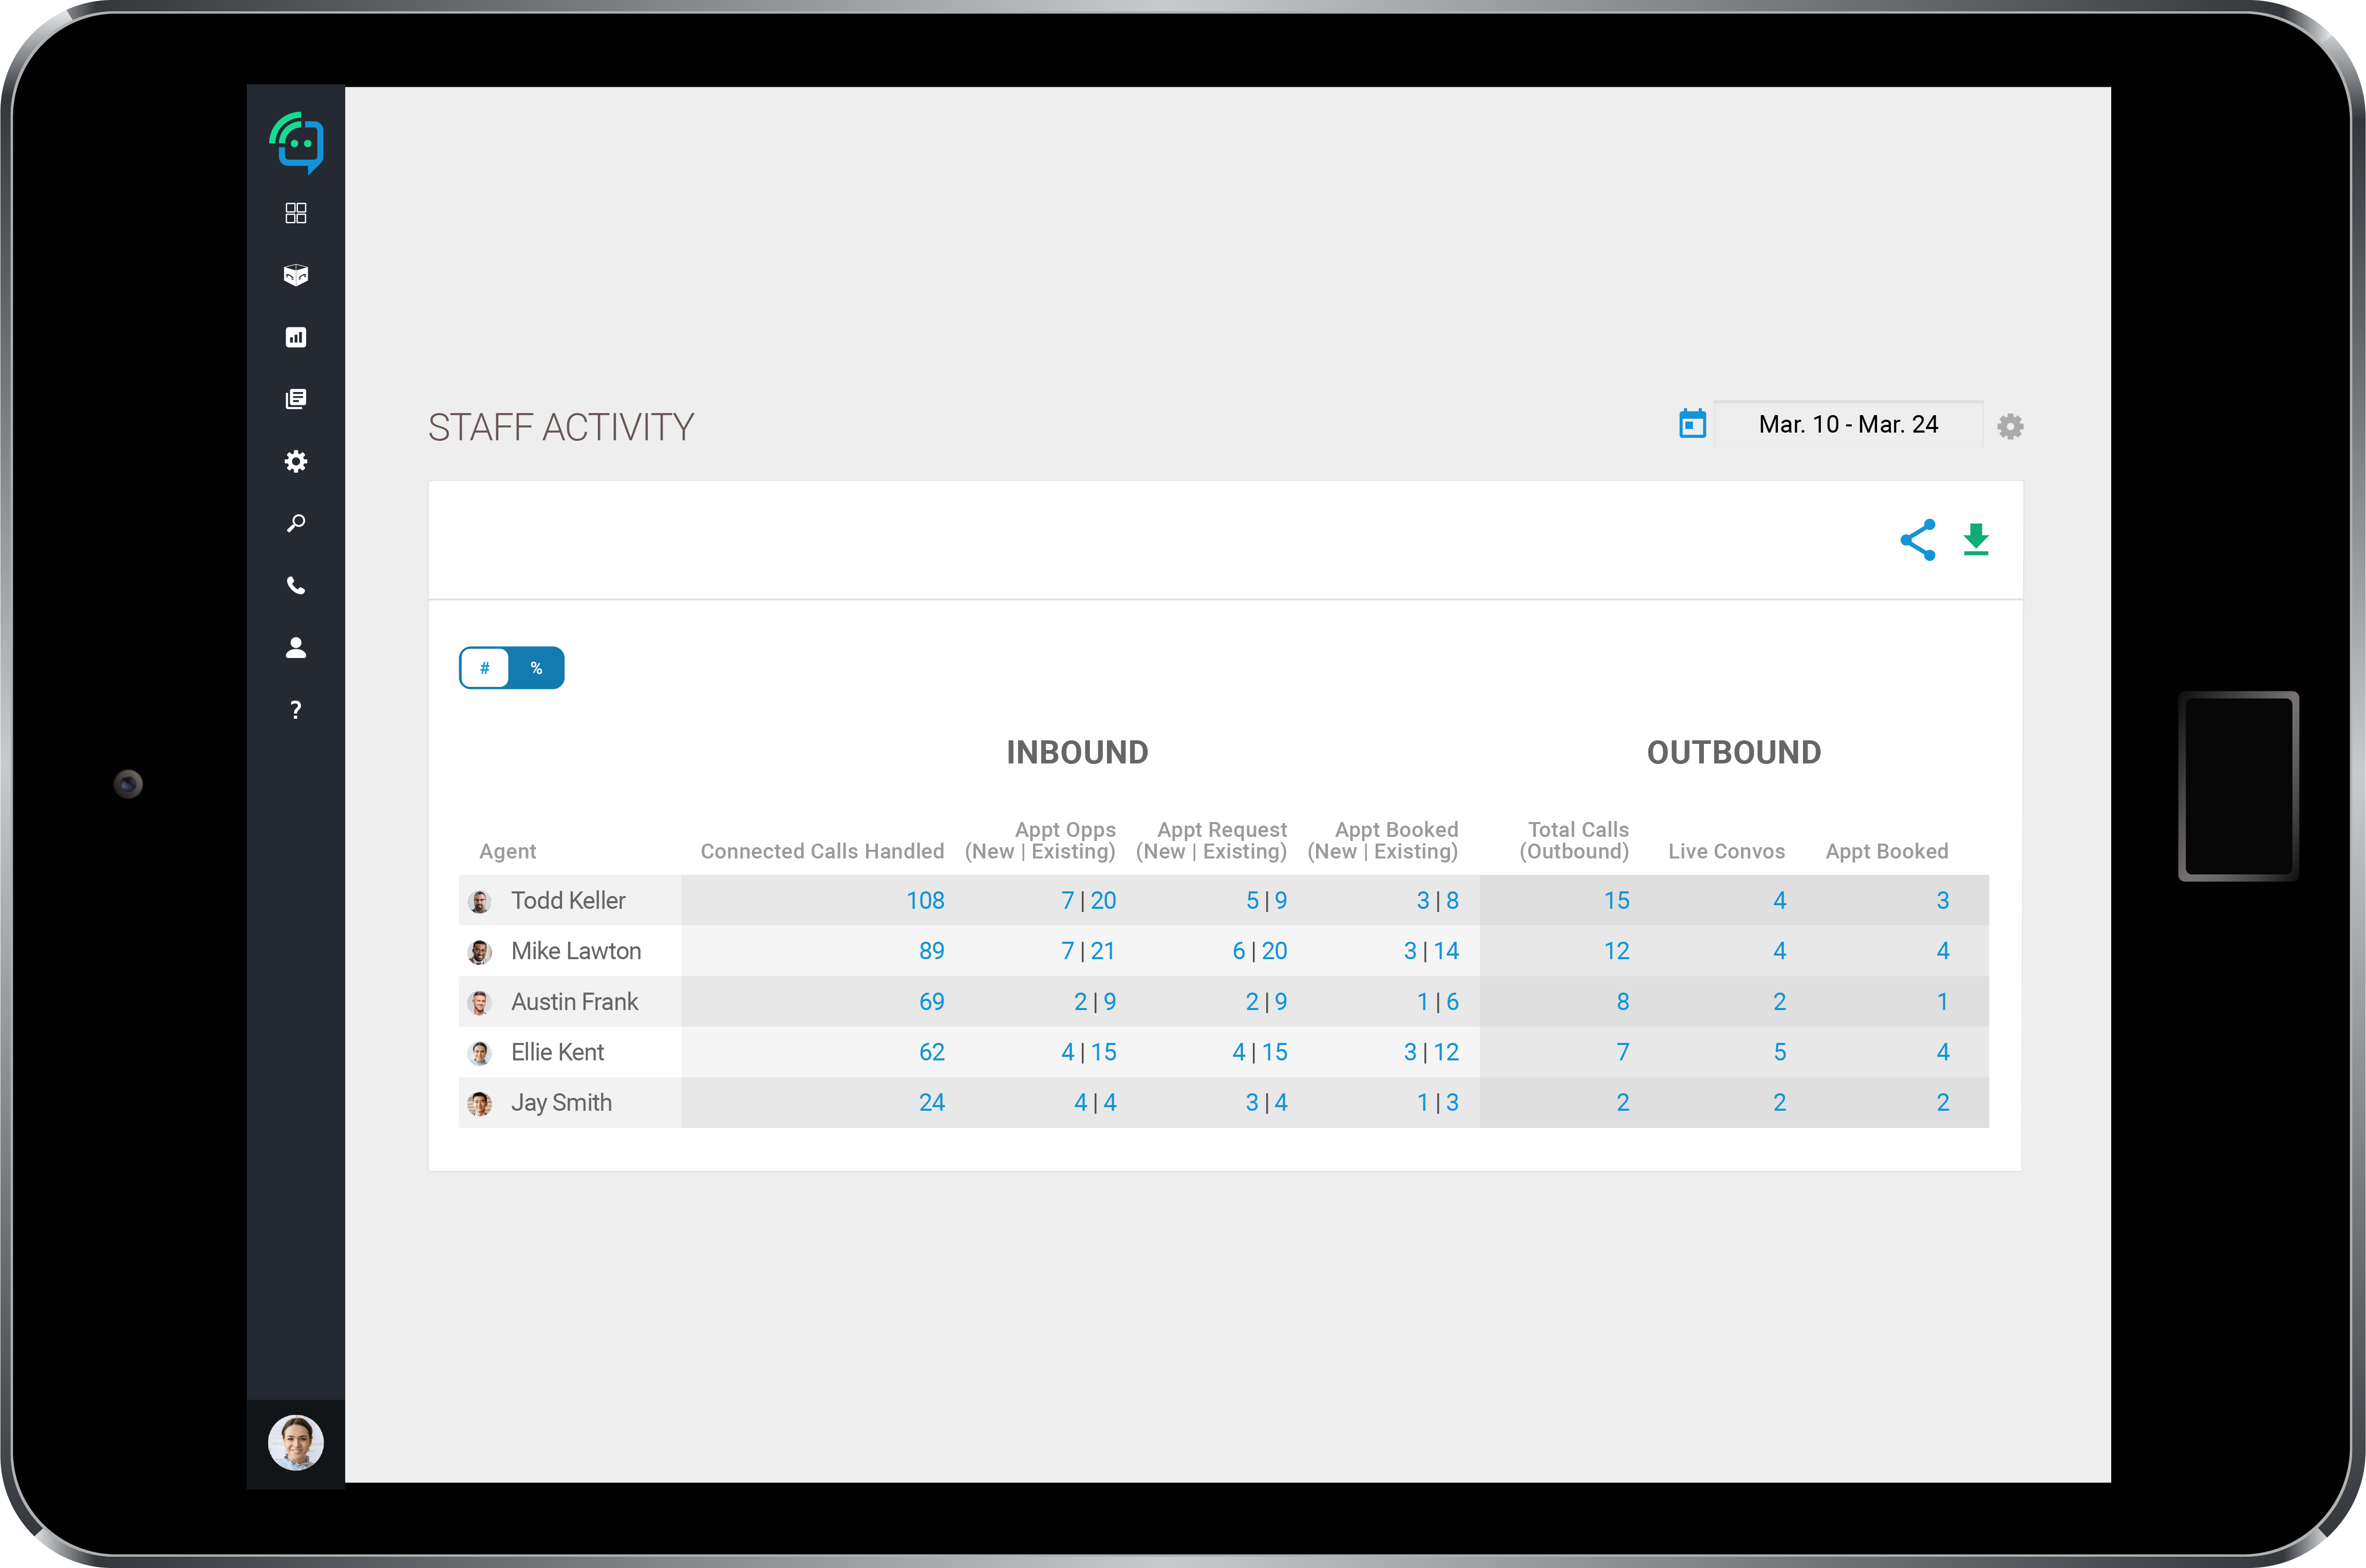This screenshot has height=1568, width=2366.
Task: Click Todd Keller's 108 connected calls
Action: (x=925, y=901)
